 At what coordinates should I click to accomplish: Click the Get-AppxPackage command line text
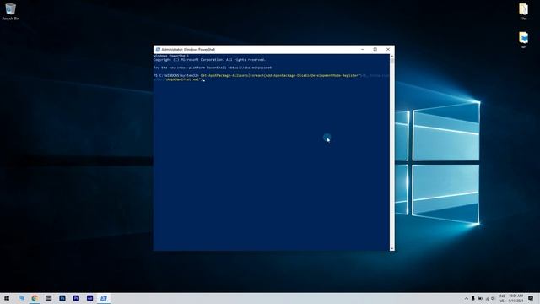[x=280, y=75]
